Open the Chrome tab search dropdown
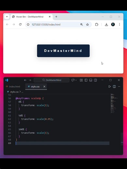127x169 pixels. (x=7, y=17)
